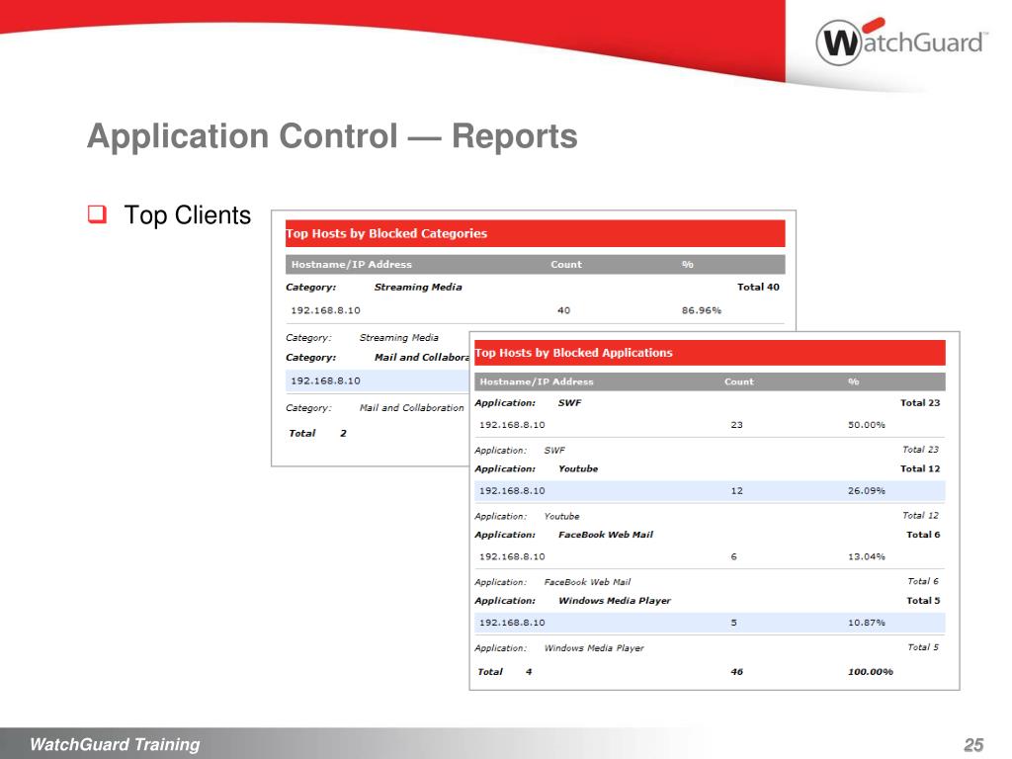Click the "86.96%" percentage value
Viewport: 1012px width, 759px height.
702,310
